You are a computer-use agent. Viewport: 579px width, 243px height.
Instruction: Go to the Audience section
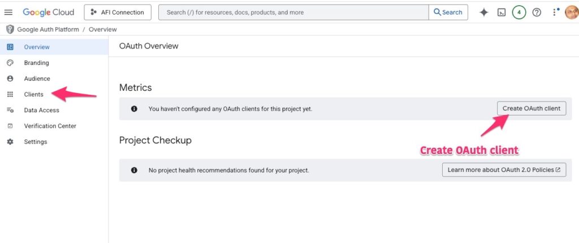[x=37, y=79]
